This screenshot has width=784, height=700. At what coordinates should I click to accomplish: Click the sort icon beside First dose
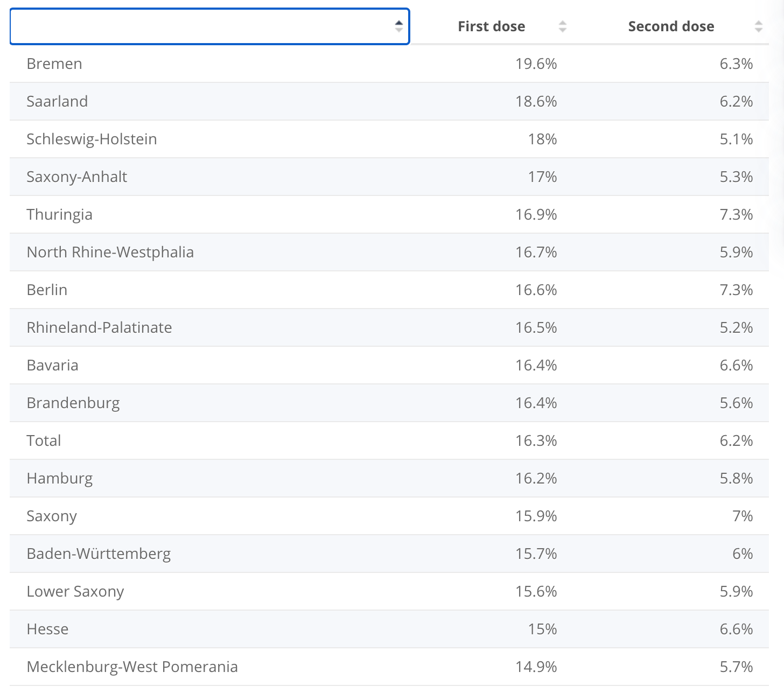562,26
